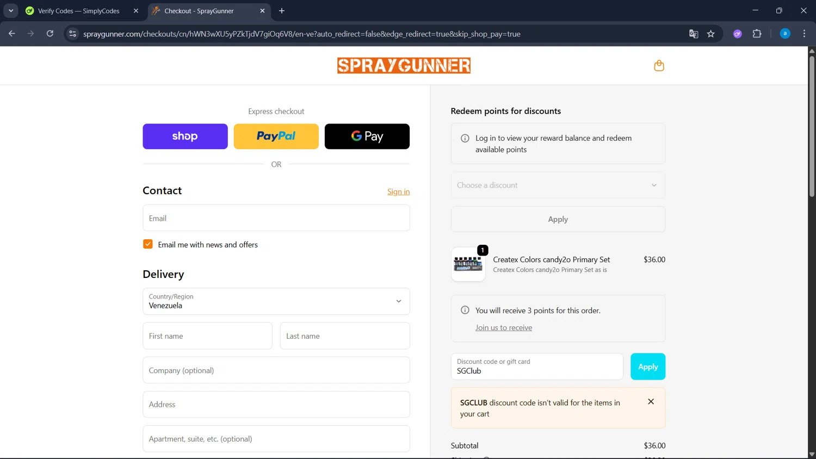Focus the Address field
The width and height of the screenshot is (816, 459).
pyautogui.click(x=276, y=405)
